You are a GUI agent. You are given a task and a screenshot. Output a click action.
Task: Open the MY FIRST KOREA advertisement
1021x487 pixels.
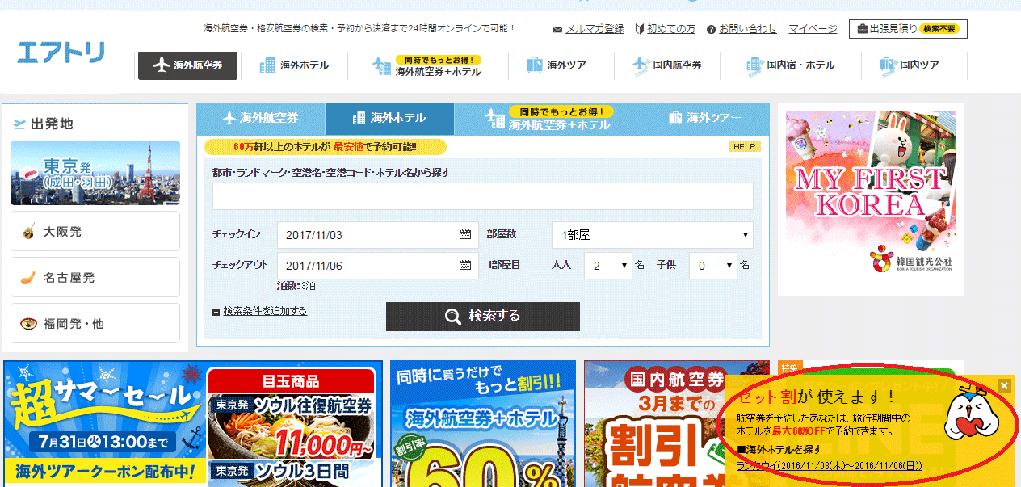[x=871, y=191]
